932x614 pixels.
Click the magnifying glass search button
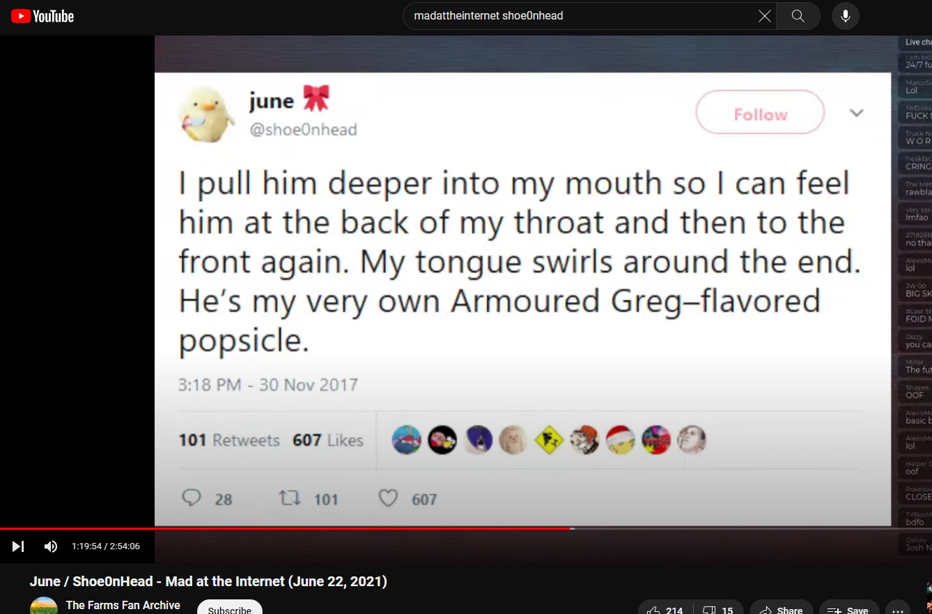pyautogui.click(x=798, y=16)
